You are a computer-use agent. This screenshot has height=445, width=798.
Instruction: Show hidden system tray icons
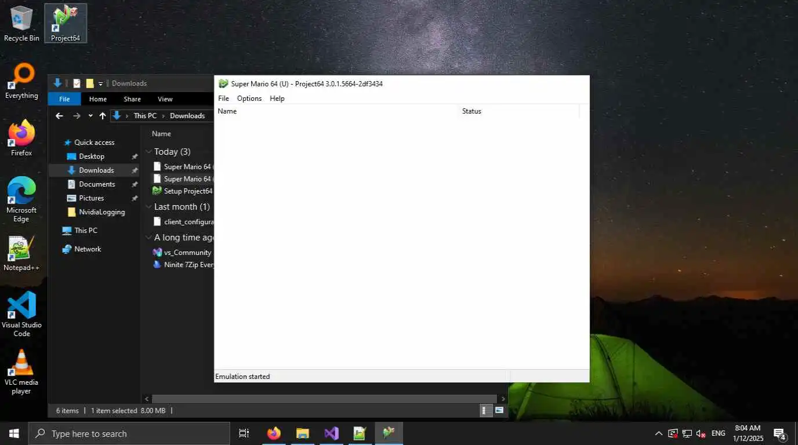[x=659, y=433]
